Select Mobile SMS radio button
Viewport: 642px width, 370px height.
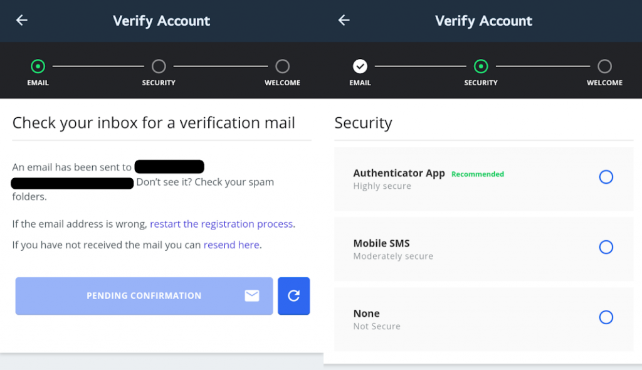(606, 247)
